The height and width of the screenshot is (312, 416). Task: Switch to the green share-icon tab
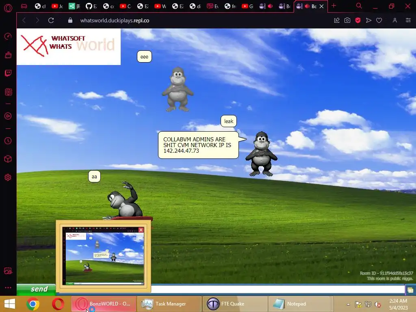point(74,6)
